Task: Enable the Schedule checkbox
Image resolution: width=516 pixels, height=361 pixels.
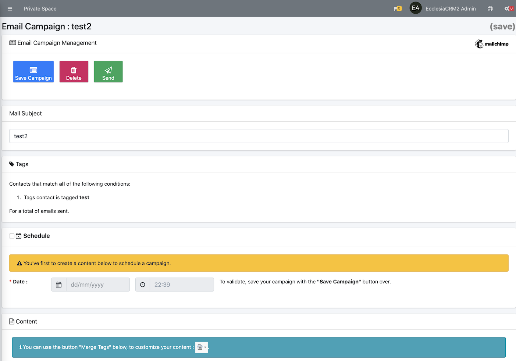Action: 12,236
